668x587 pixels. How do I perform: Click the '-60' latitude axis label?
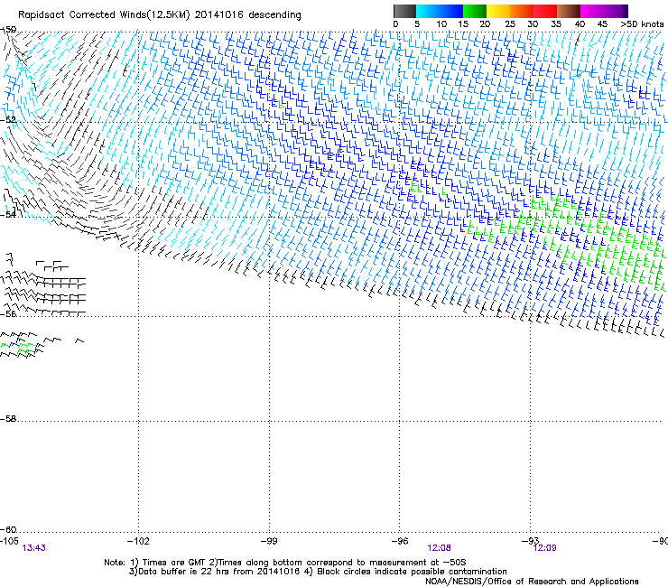pyautogui.click(x=8, y=530)
